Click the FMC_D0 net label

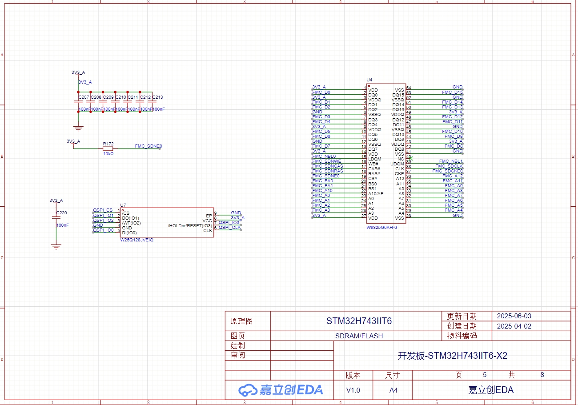(x=321, y=92)
